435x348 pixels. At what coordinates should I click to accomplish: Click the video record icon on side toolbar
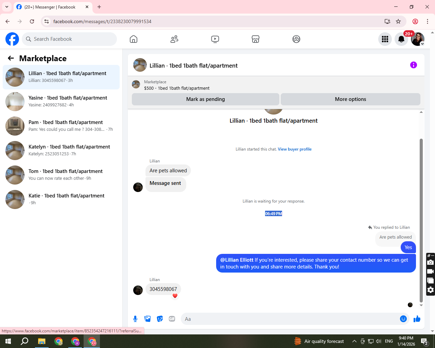click(431, 272)
